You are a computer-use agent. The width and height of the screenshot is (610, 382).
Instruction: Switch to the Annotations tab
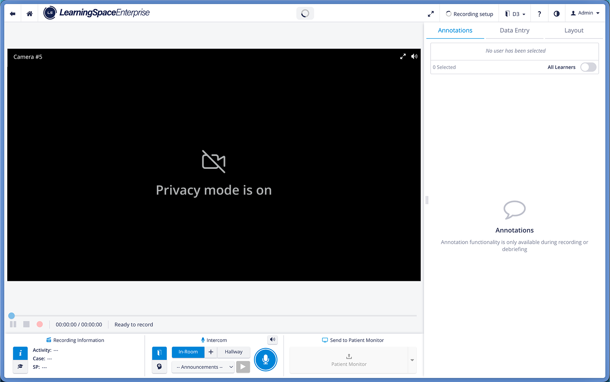point(455,30)
